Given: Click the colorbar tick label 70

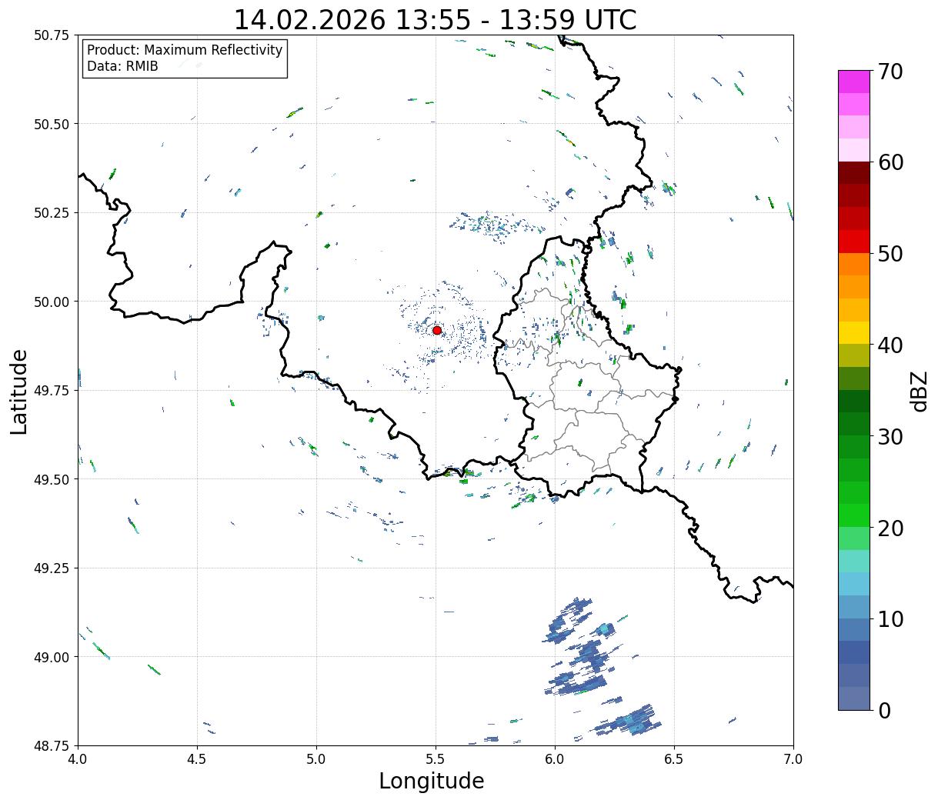Looking at the screenshot, I should [x=890, y=72].
